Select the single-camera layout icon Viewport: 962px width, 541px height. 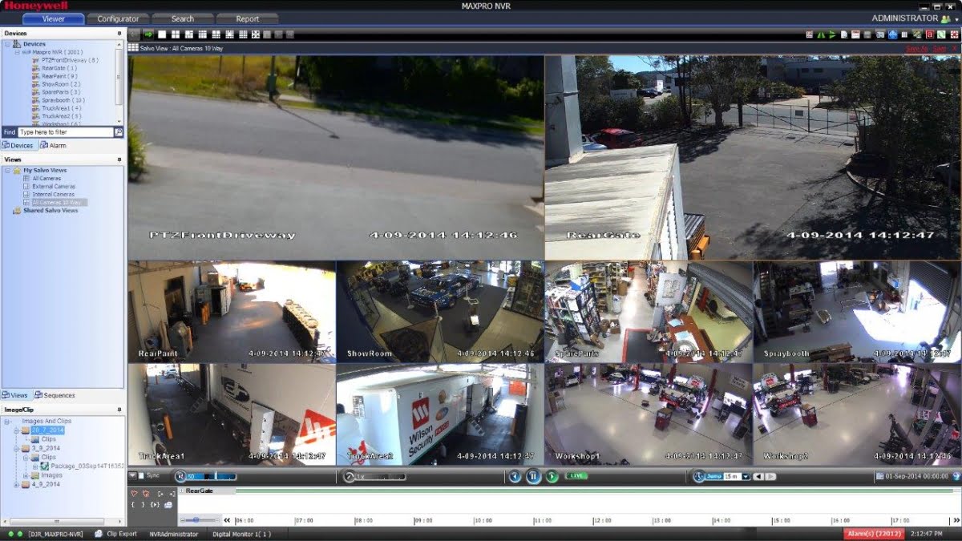162,34
